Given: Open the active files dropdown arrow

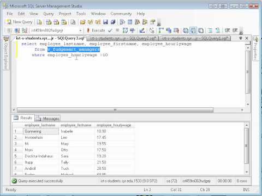Looking at the screenshot, I should 241,38.
